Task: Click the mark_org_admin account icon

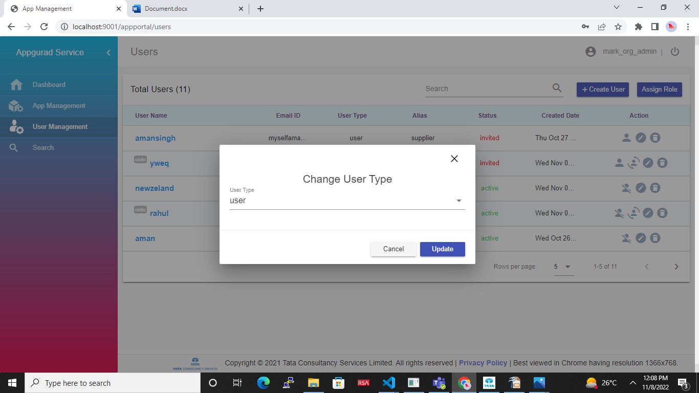Action: tap(591, 52)
